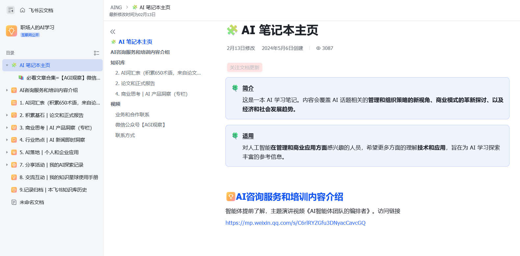Click the AING breadcrumb link

pos(116,7)
